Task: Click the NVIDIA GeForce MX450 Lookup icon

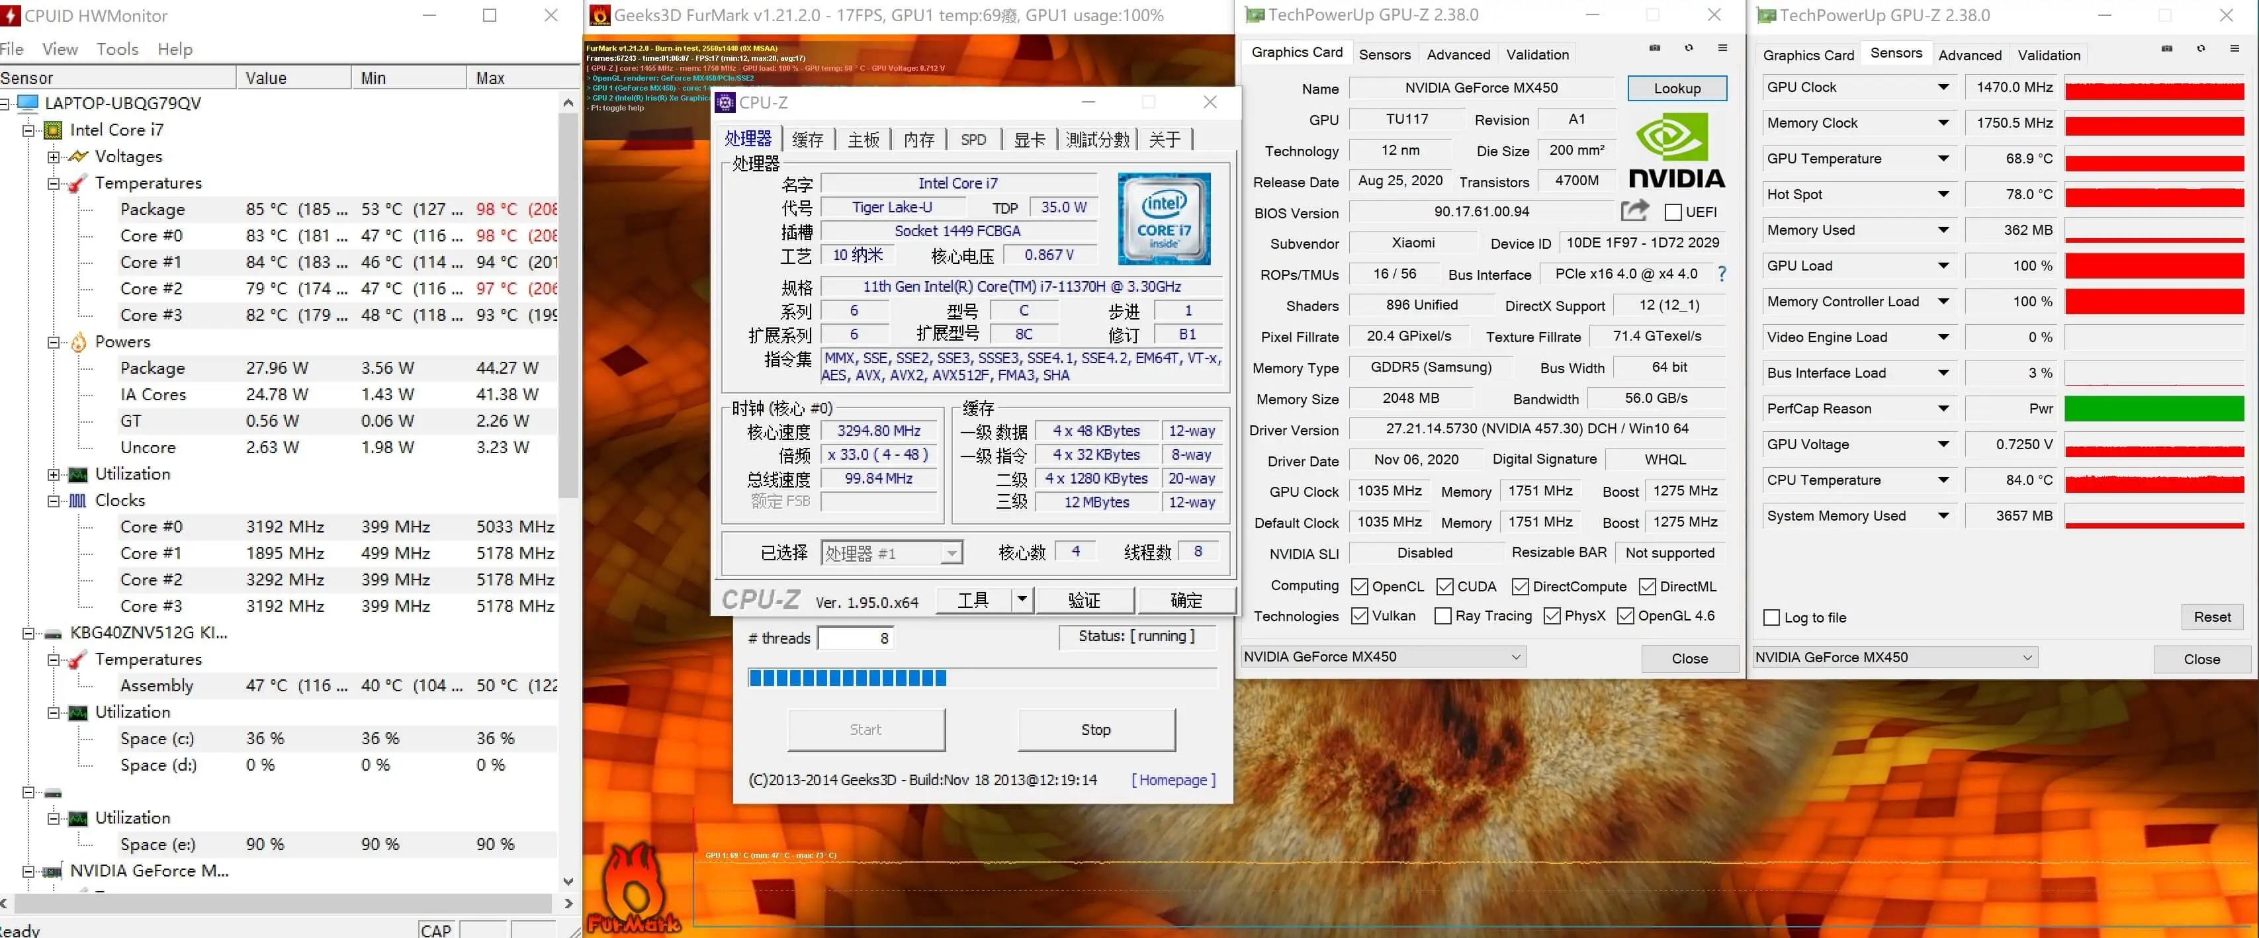Action: point(1675,88)
